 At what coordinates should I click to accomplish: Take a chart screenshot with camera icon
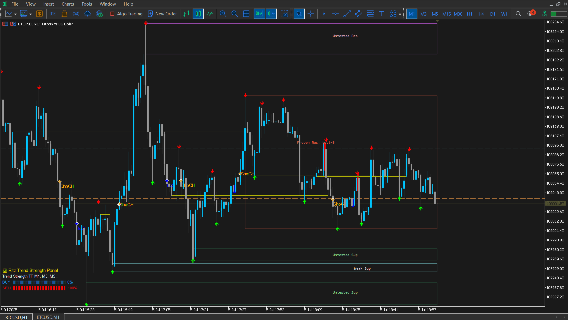pos(285,14)
